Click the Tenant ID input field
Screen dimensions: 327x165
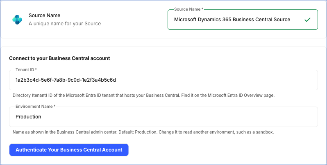163,80
